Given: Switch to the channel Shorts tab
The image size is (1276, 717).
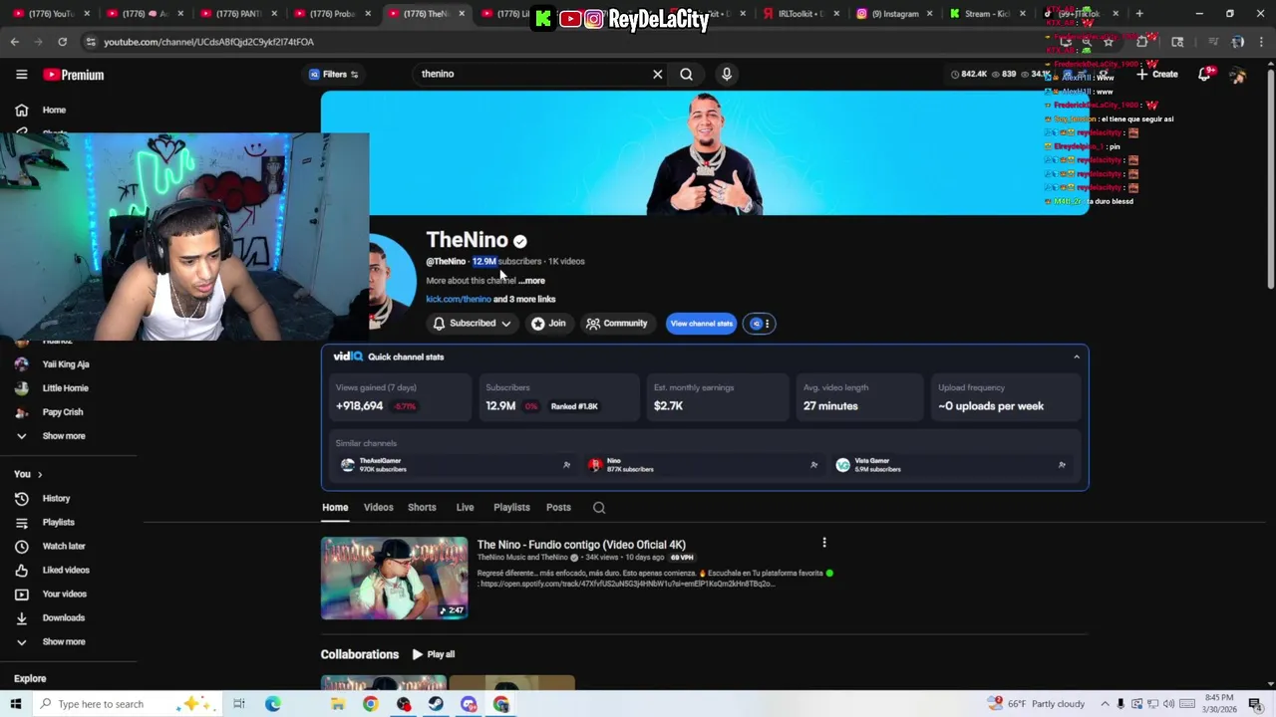Looking at the screenshot, I should tap(422, 507).
